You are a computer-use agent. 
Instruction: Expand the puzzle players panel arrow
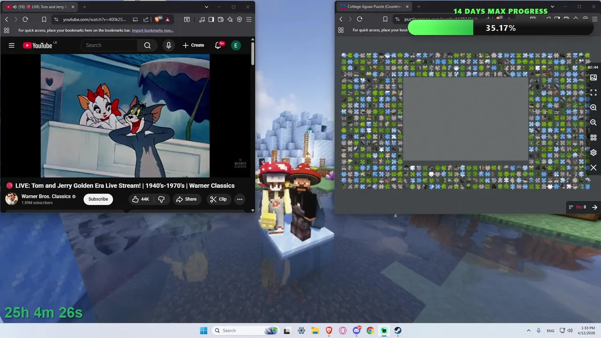[x=594, y=207]
